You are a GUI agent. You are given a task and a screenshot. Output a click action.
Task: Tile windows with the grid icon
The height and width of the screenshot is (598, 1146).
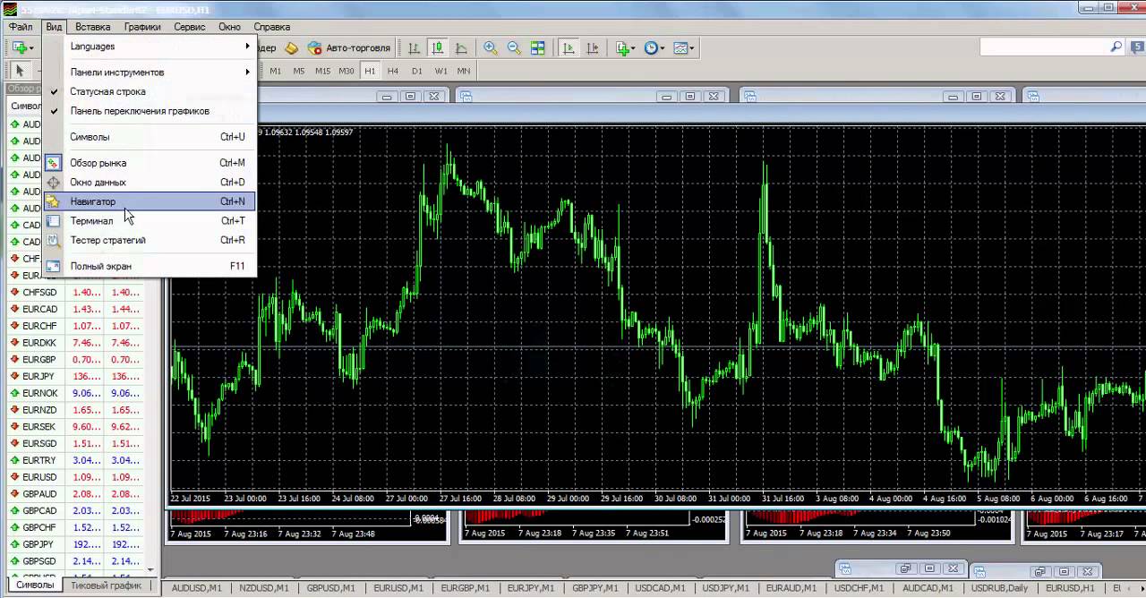[537, 47]
